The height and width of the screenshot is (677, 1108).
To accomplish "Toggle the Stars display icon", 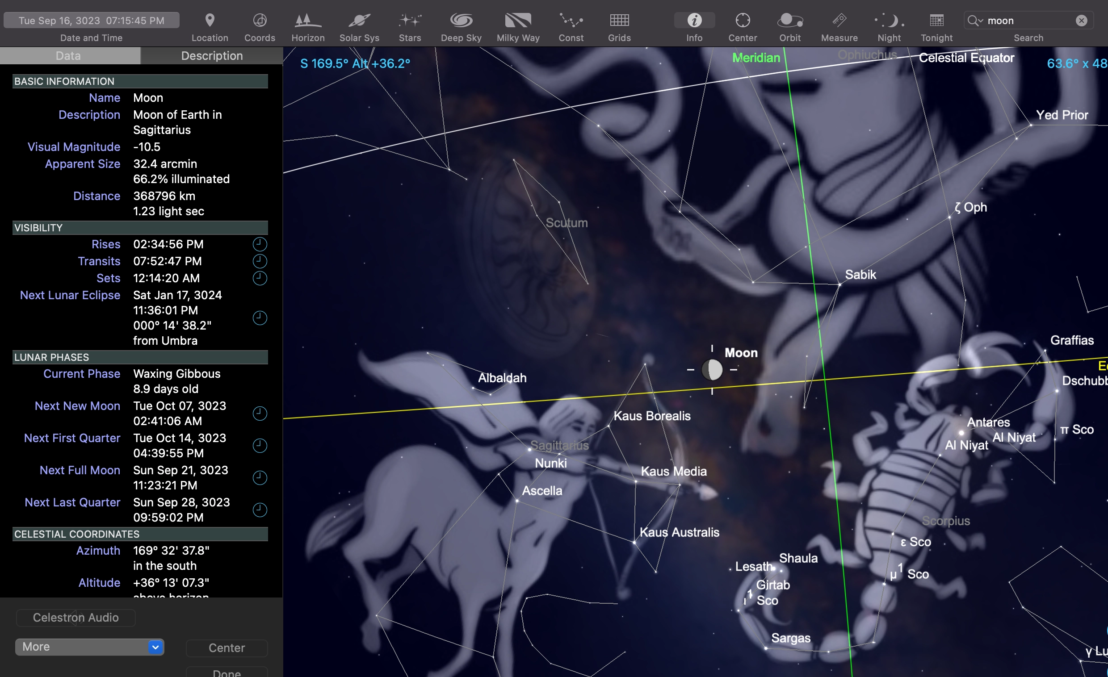I will (410, 21).
